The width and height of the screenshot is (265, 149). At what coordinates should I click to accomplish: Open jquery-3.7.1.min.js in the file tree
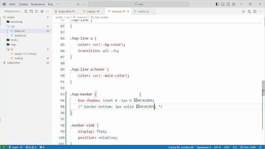[25, 53]
